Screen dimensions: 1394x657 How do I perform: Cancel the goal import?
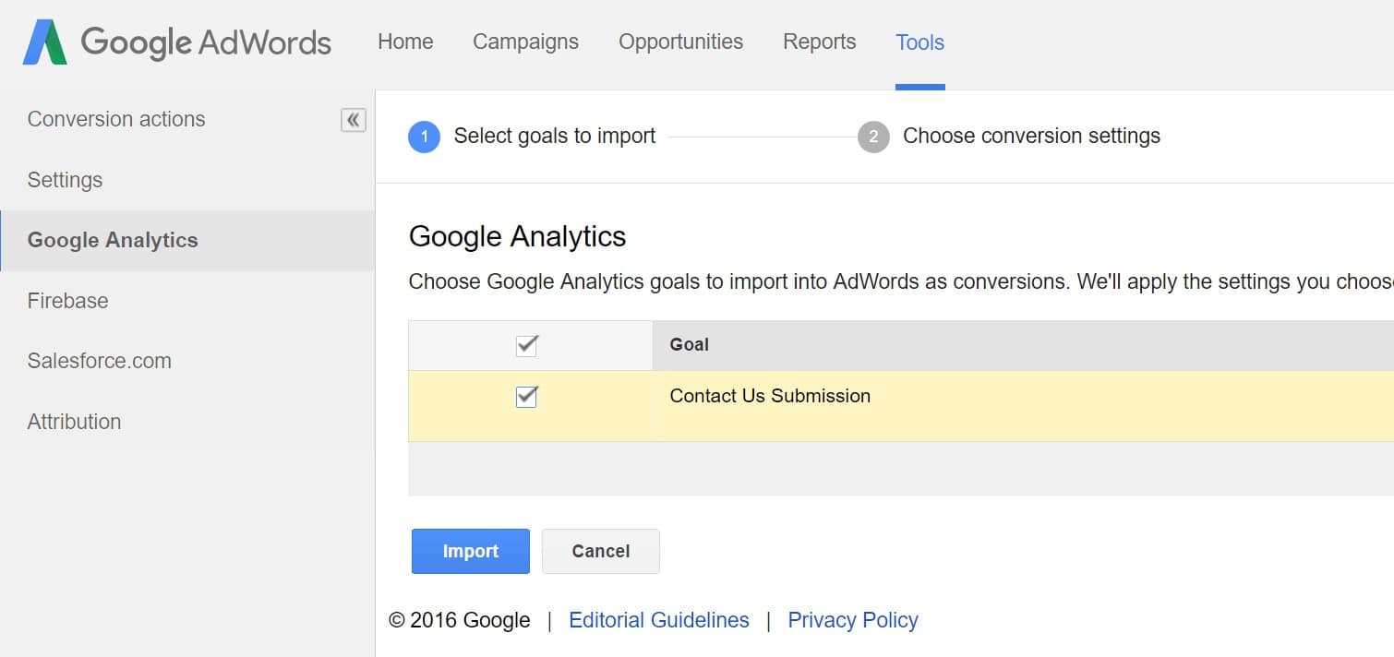pyautogui.click(x=600, y=551)
